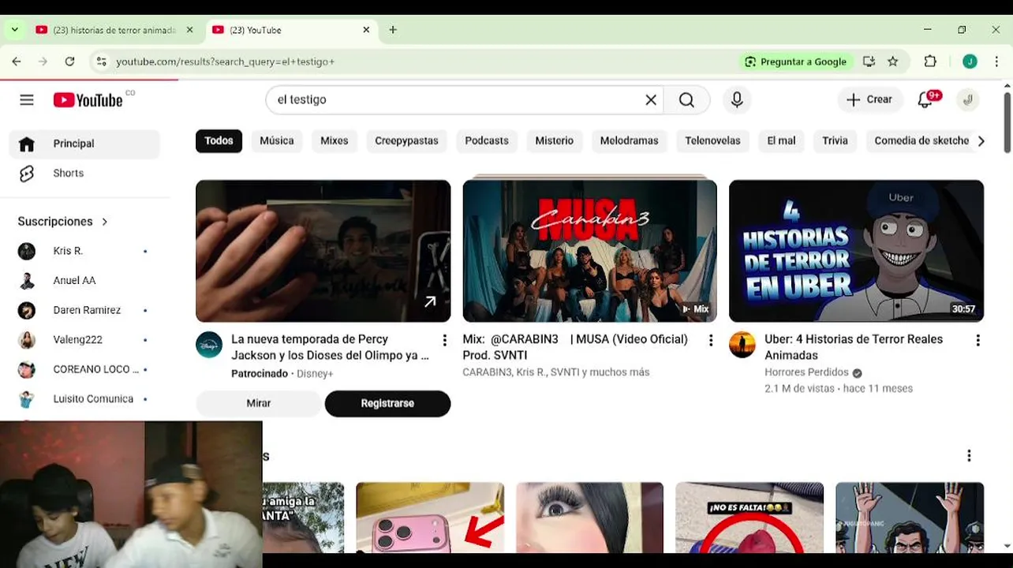Open the YouTube hamburger guide menu
This screenshot has width=1013, height=568.
click(x=27, y=99)
